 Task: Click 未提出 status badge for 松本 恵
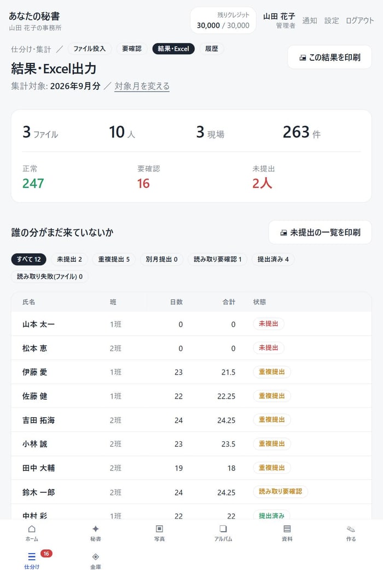268,348
